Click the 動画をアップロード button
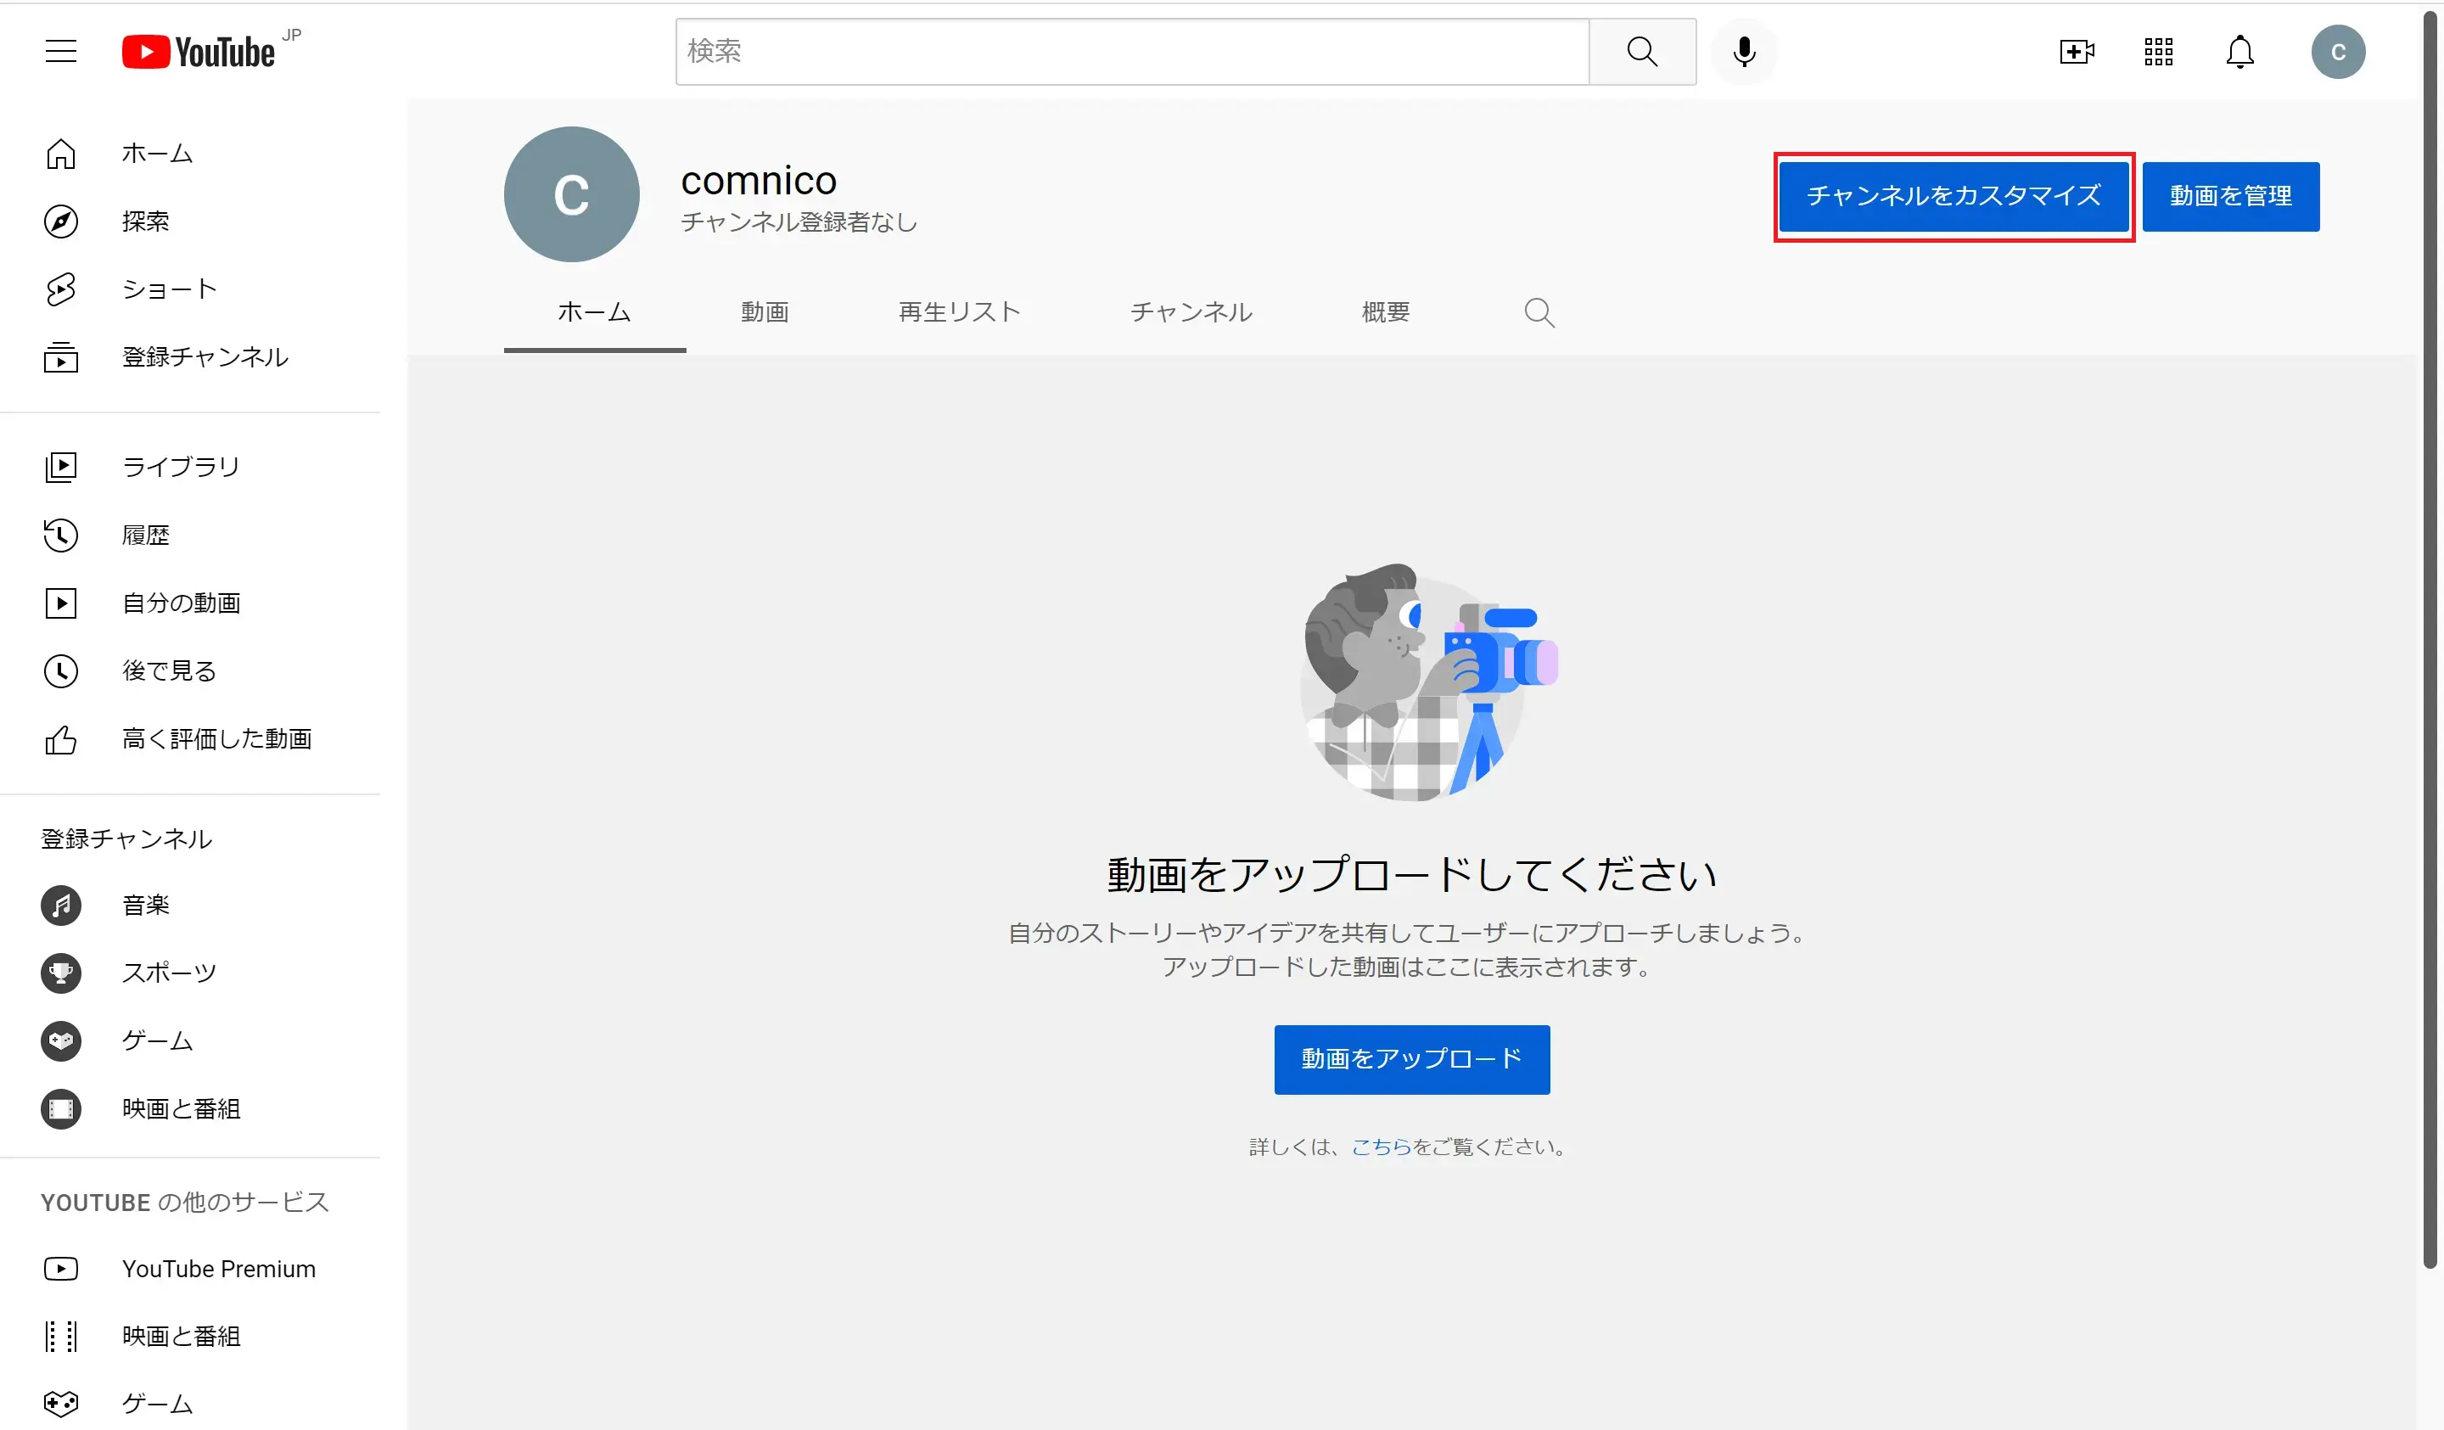The width and height of the screenshot is (2444, 1430). click(1412, 1059)
